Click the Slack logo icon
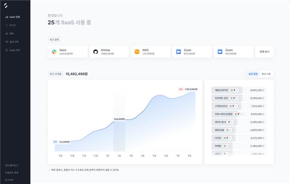Screen dimensions: 290x184 tap(54, 52)
